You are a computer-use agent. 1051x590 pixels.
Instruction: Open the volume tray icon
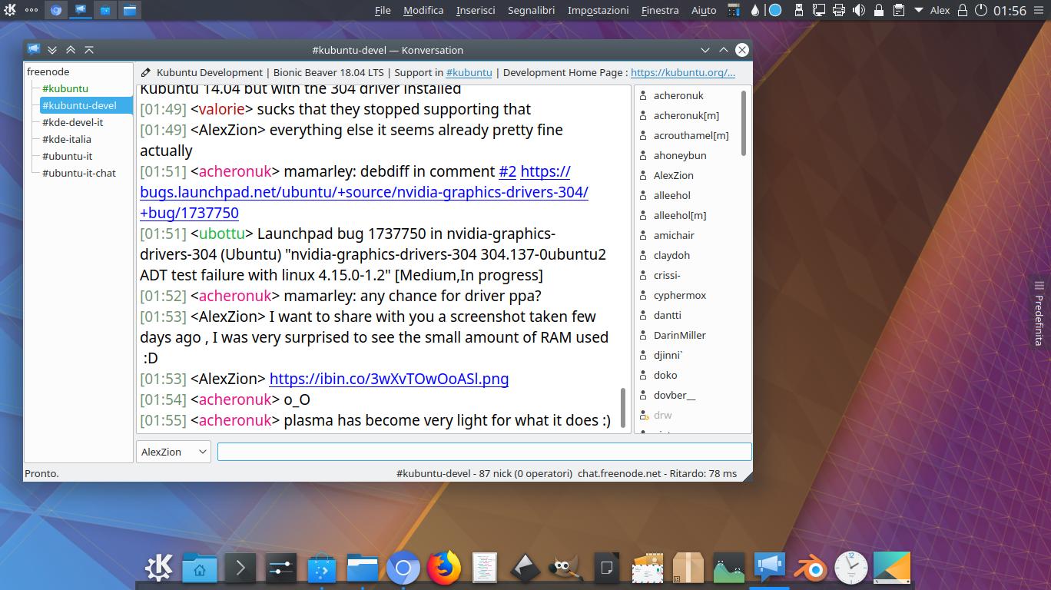pyautogui.click(x=859, y=10)
